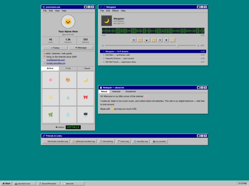Click the Start button on taskbar
249x186 pixels.
6,183
